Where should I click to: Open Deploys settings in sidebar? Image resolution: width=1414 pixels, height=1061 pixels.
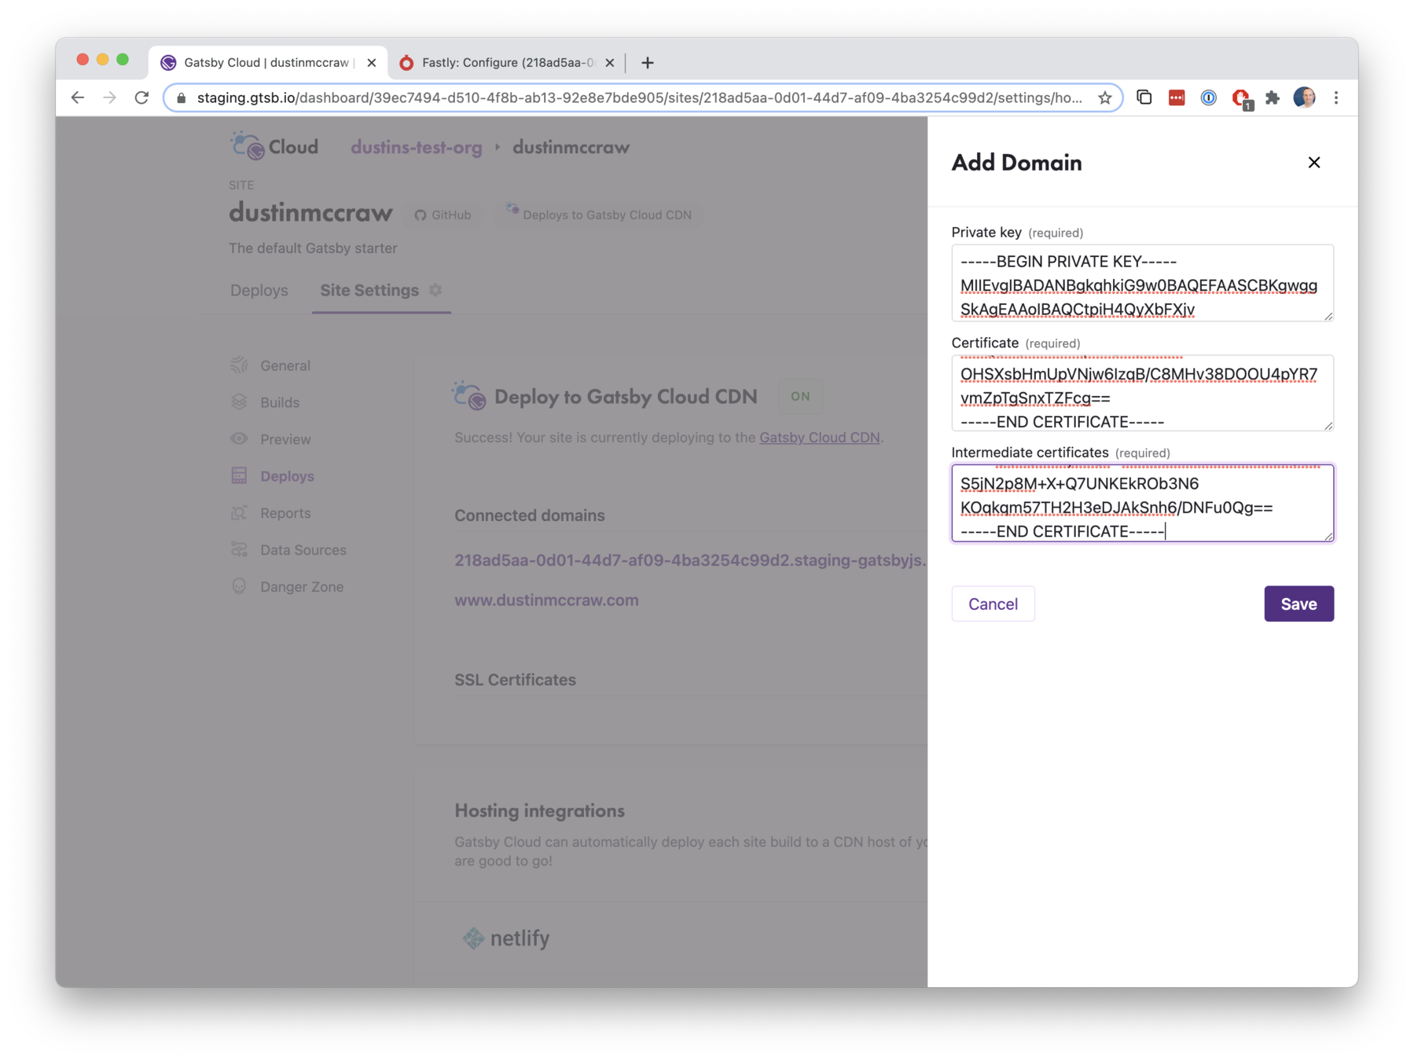[287, 476]
